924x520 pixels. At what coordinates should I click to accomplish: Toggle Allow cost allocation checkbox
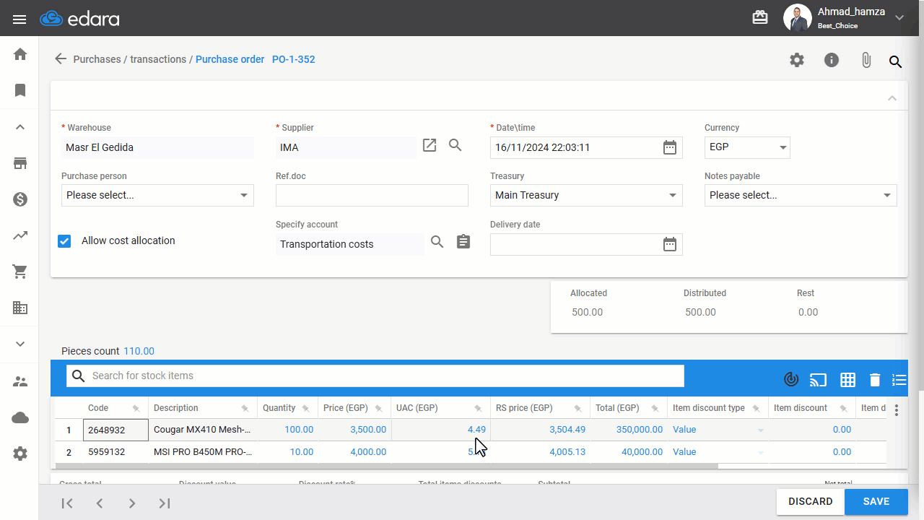pos(64,241)
